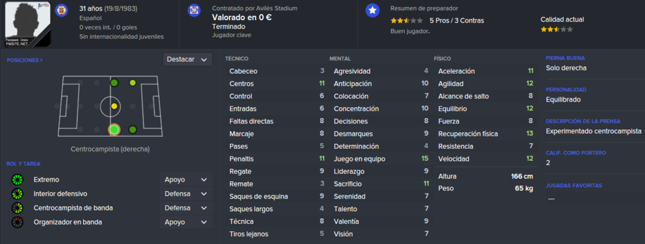Open the Destacar dropdown
The image size is (645, 244).
click(x=188, y=59)
